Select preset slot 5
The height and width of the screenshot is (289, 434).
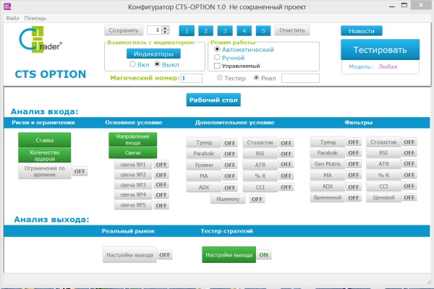point(263,30)
